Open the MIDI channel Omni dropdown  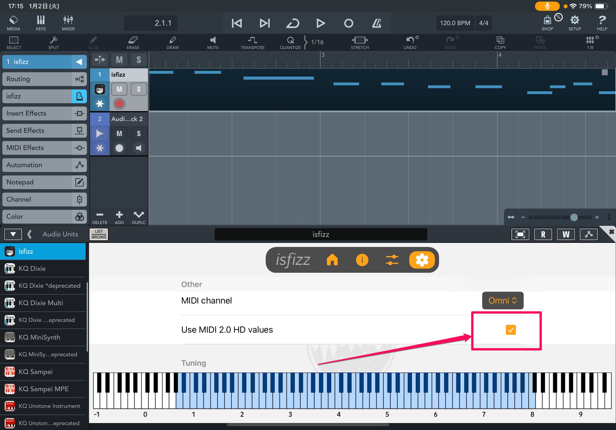502,301
